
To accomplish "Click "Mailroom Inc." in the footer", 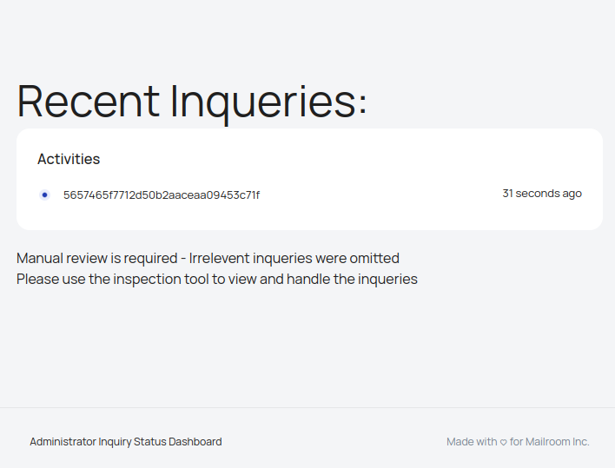I will click(x=558, y=442).
